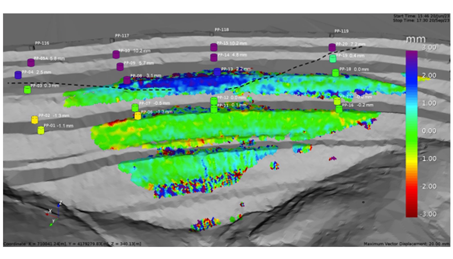This screenshot has width=453, height=259.
Task: Select the PP-01 yellow-green prism marker
Action: 41,130
